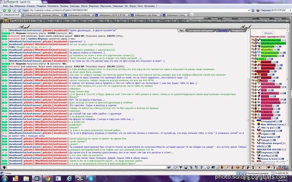292x182 pixels.
Task: Open the Животное menu
Action: tap(93, 6)
